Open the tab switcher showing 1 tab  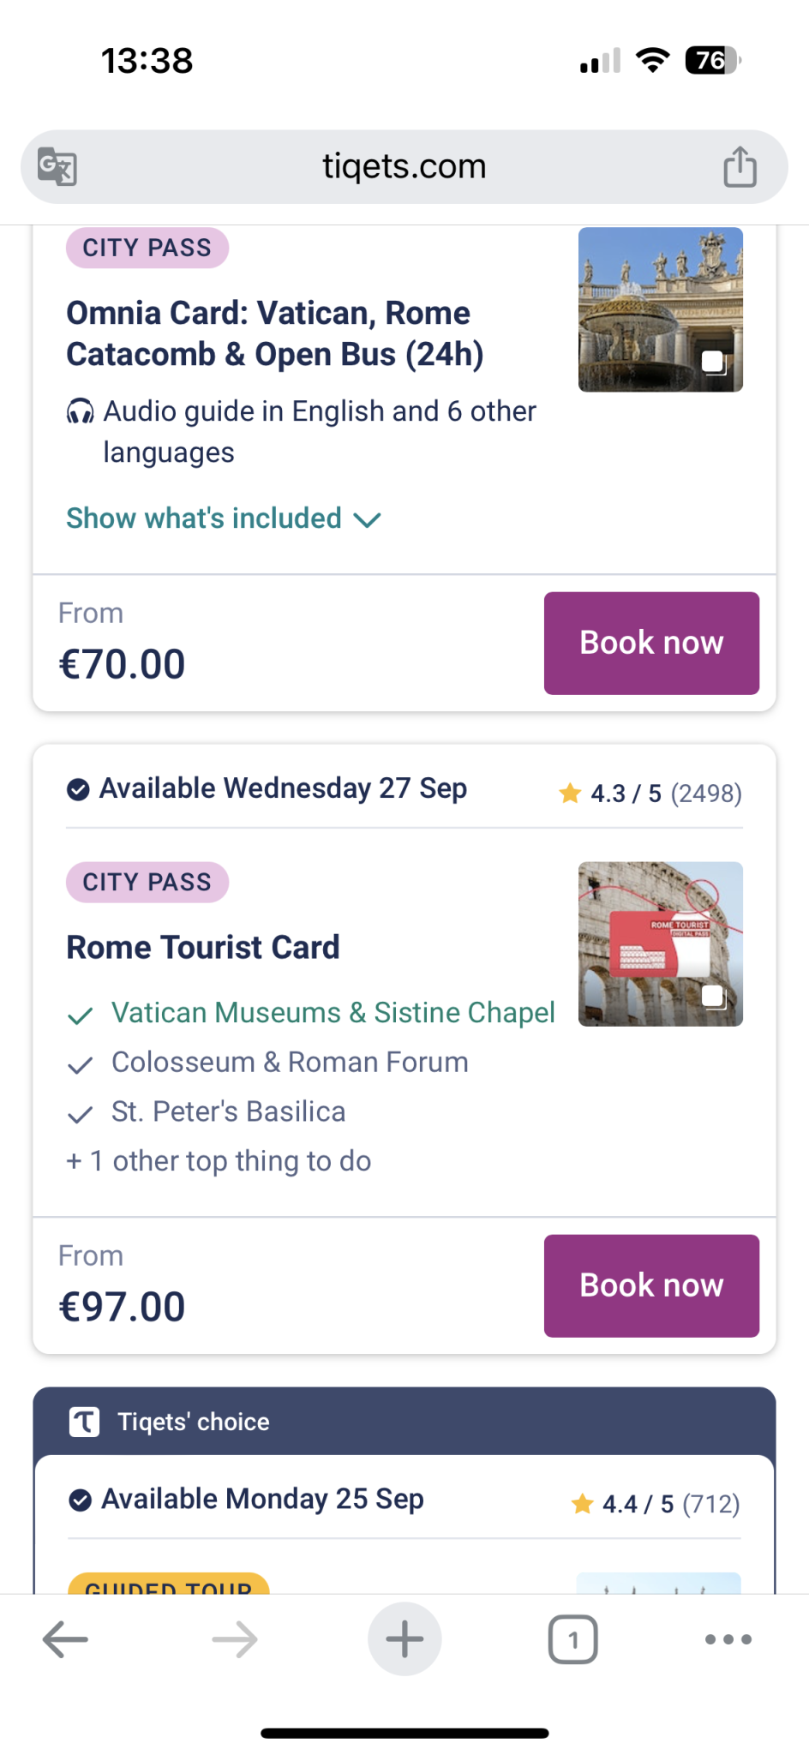pos(572,1639)
